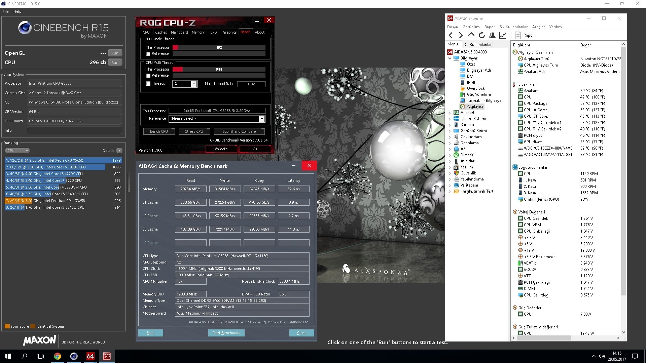The height and width of the screenshot is (363, 646).
Task: Select the Güç Yönetimi tree item
Action: pos(479,94)
